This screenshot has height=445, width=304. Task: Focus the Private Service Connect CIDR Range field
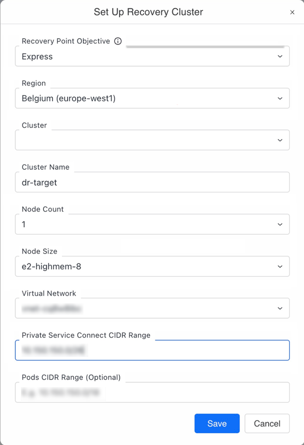[x=152, y=350]
